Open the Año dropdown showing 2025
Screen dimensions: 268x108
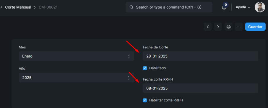click(77, 78)
